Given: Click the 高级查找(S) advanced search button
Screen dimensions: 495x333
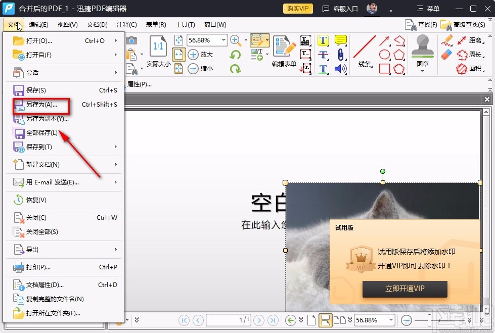Looking at the screenshot, I should tap(463, 25).
